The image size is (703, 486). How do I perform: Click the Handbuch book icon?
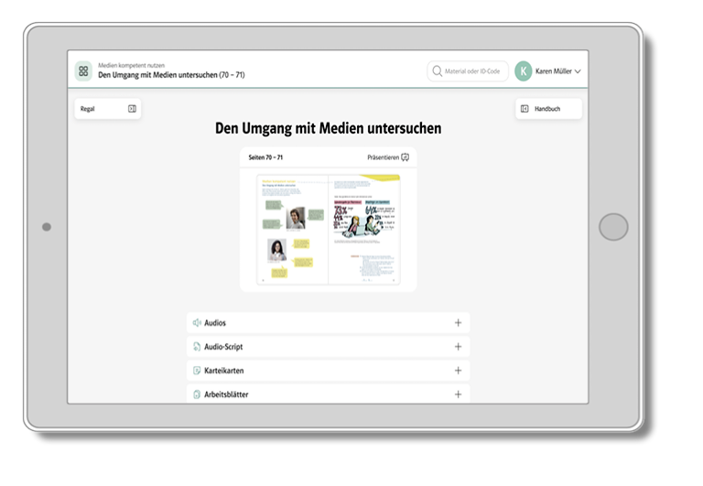click(x=525, y=109)
